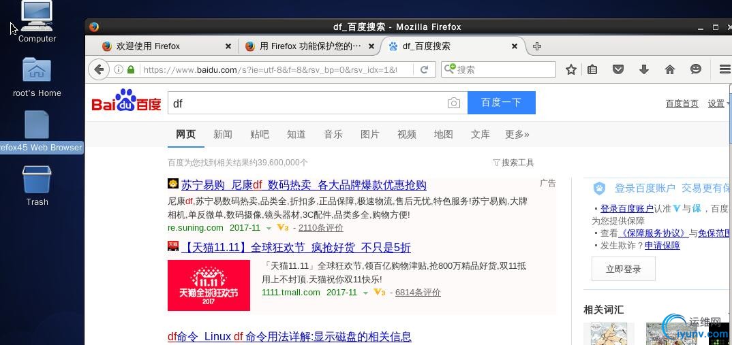
Task: Go to the Firefox home page icon
Action: point(670,69)
